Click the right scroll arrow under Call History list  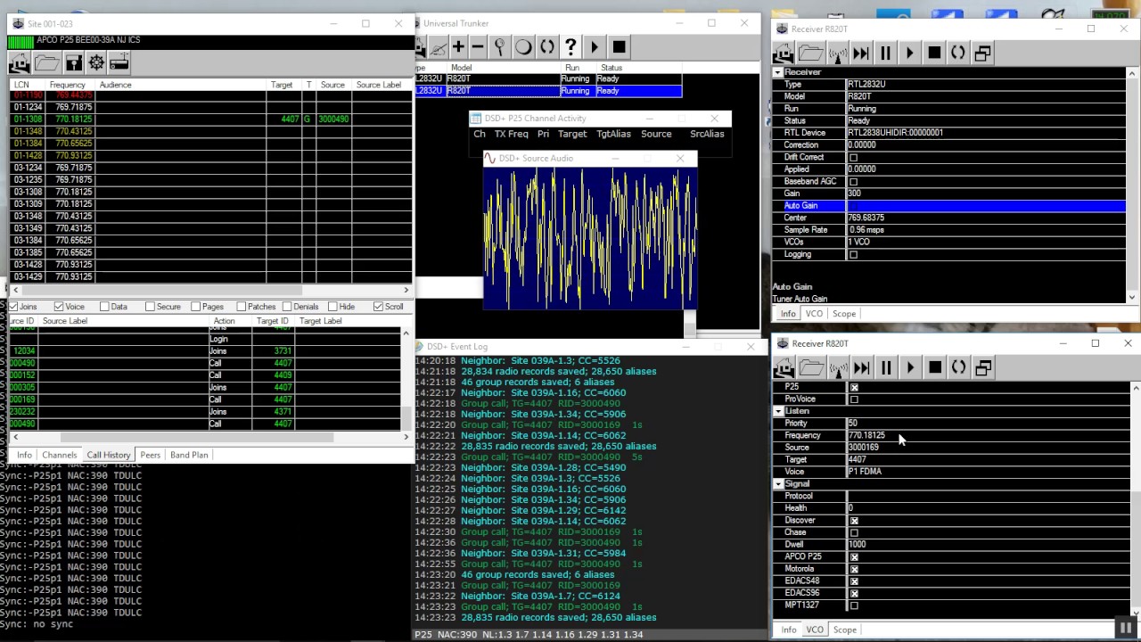(406, 437)
